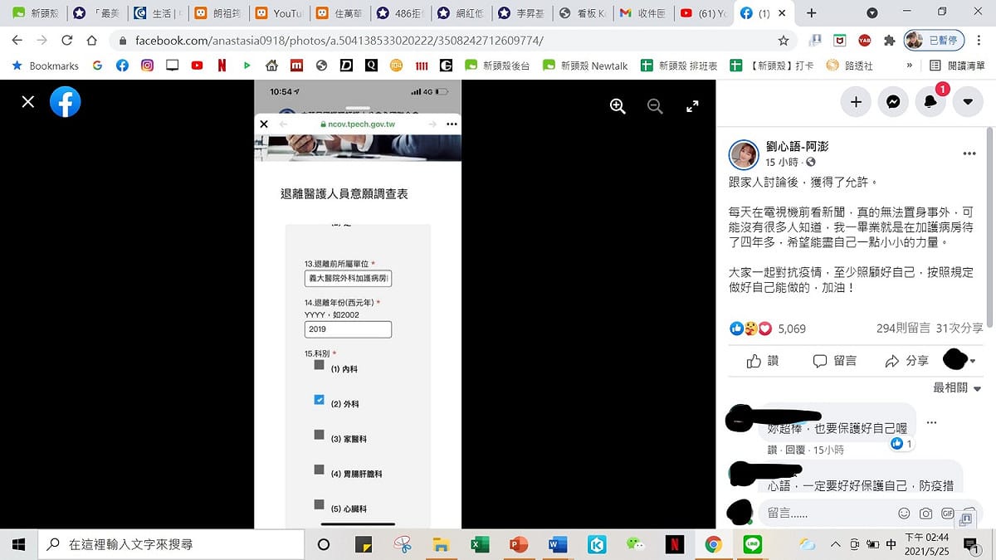The image size is (996, 560).
Task: Open Google bookmark in bookmarks bar
Action: pos(98,66)
